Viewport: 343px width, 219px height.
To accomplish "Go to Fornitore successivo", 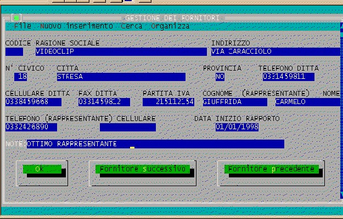I will coord(142,169).
